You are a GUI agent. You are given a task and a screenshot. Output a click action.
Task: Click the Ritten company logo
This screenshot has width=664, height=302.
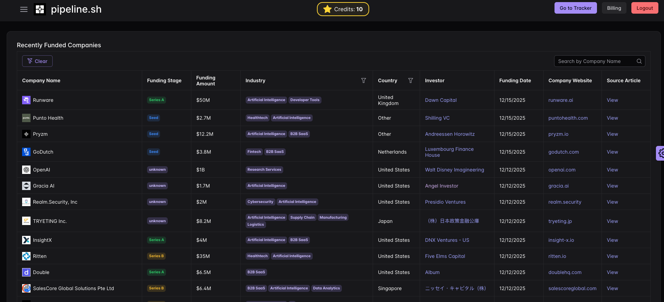point(26,256)
